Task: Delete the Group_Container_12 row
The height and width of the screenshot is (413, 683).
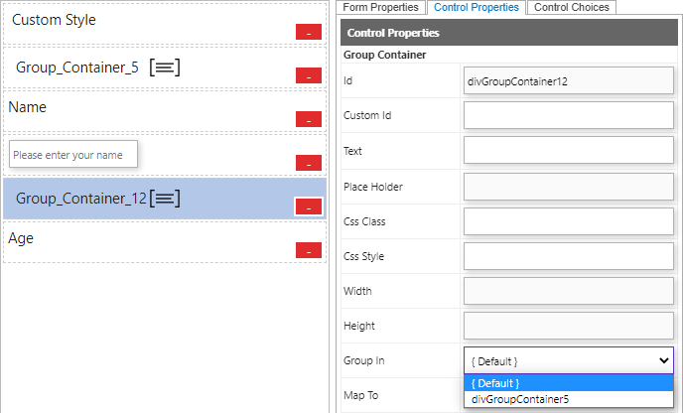Action: 308,206
